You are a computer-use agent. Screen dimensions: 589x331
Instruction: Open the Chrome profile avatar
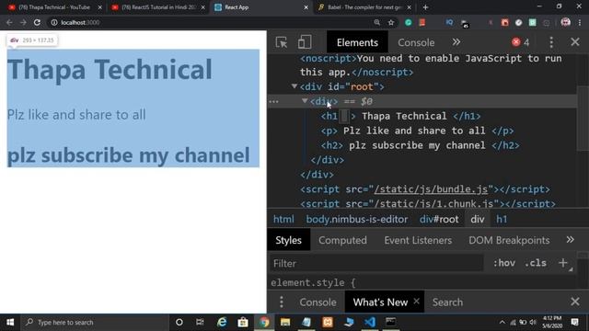pyautogui.click(x=565, y=22)
